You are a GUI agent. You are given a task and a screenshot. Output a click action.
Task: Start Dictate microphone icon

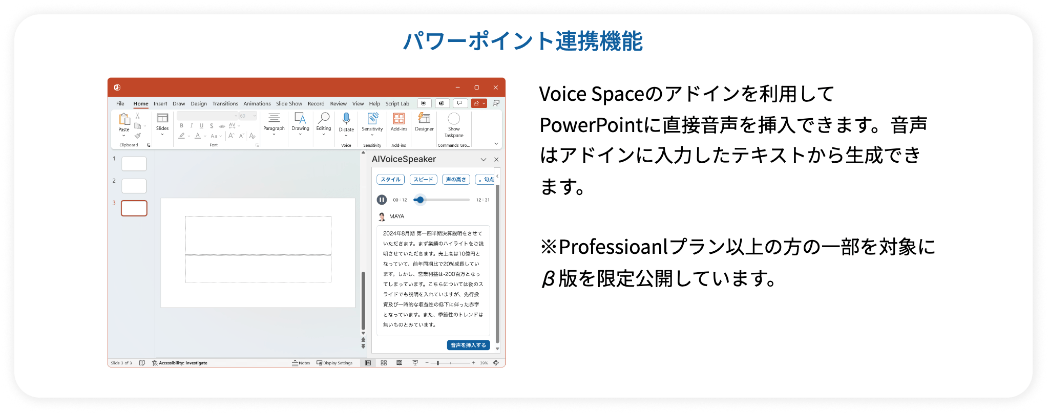[346, 119]
